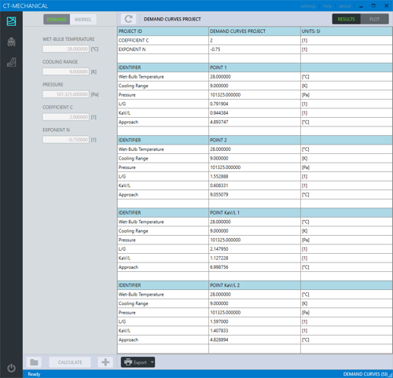The height and width of the screenshot is (378, 393).
Task: Click the Export printer icon
Action: click(x=128, y=362)
